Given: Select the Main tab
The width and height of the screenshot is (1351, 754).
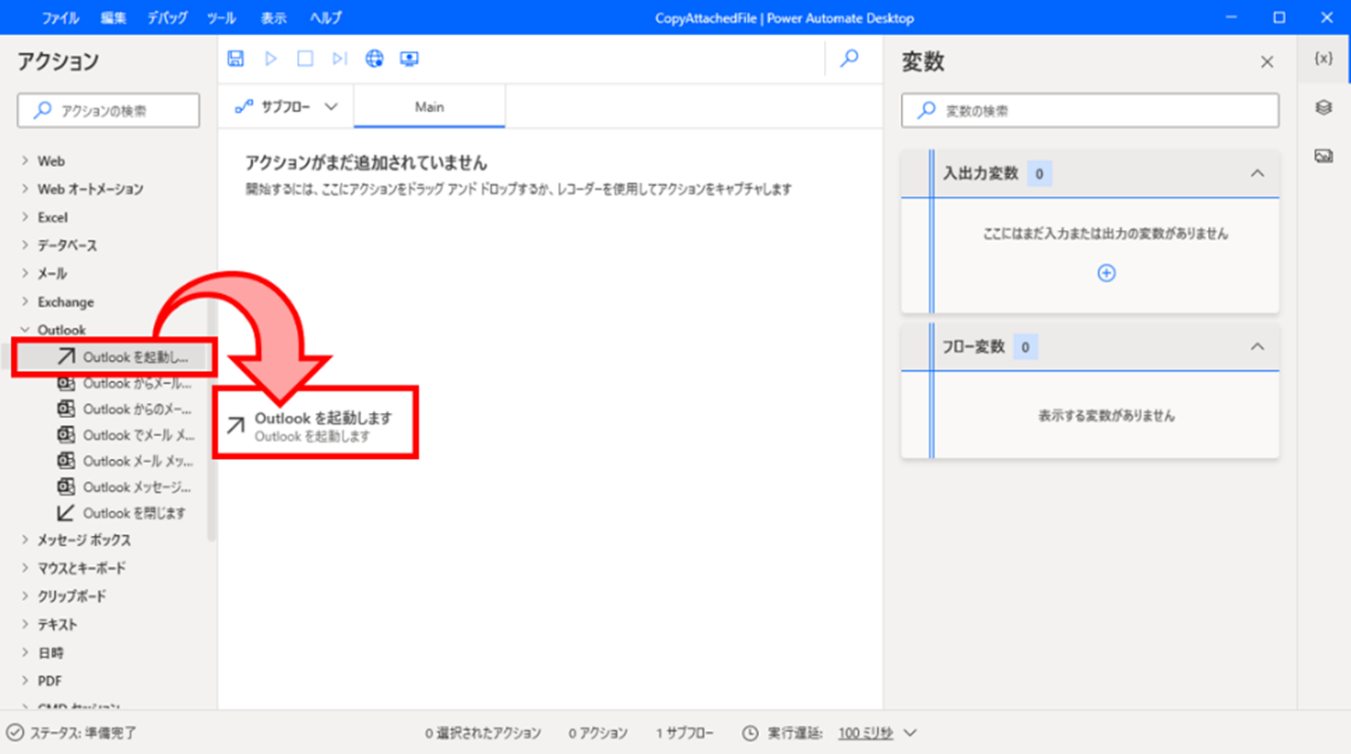Looking at the screenshot, I should 429,107.
